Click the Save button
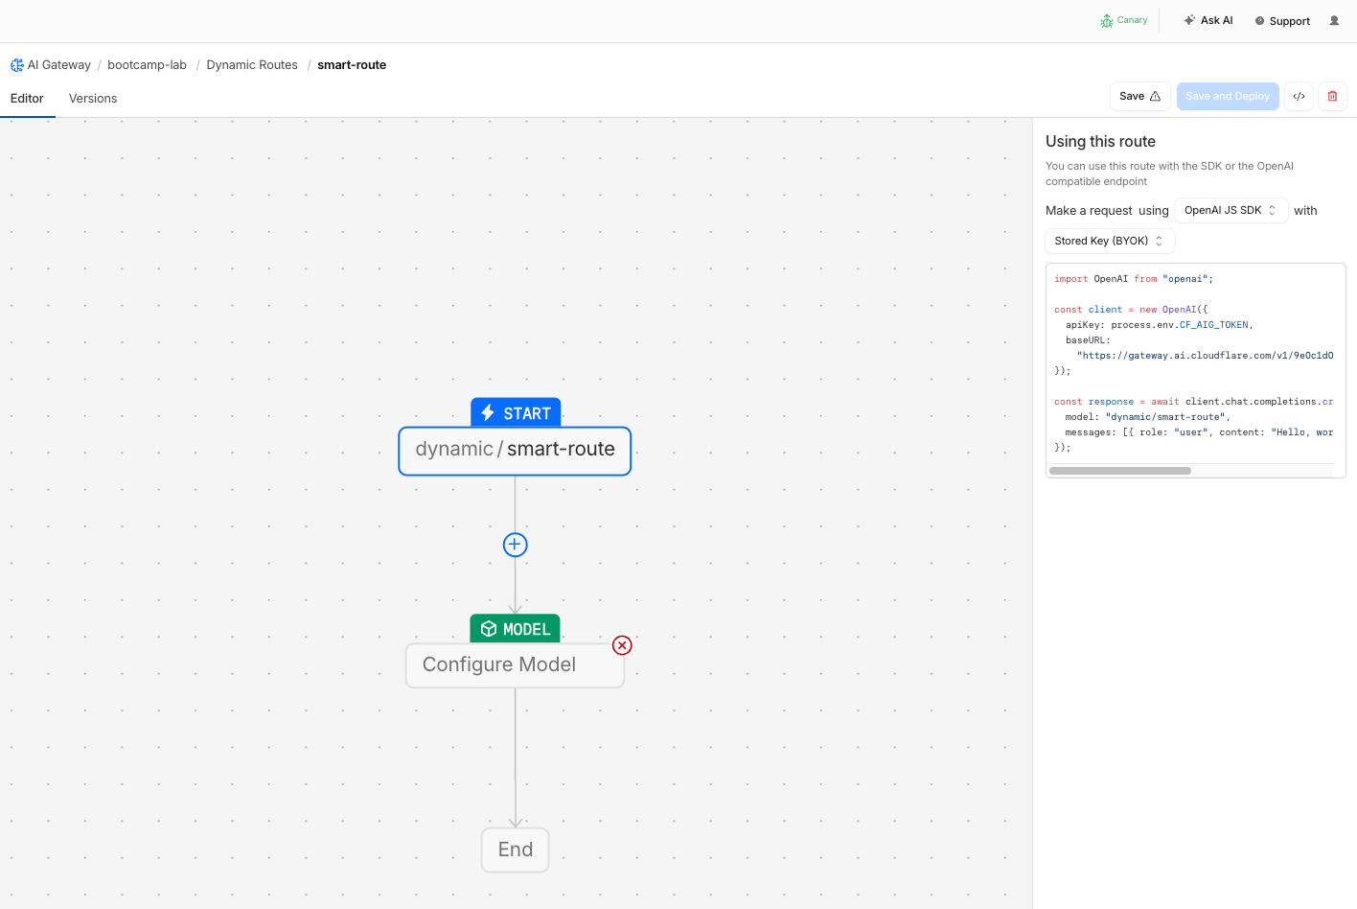Image resolution: width=1357 pixels, height=909 pixels. tap(1139, 97)
